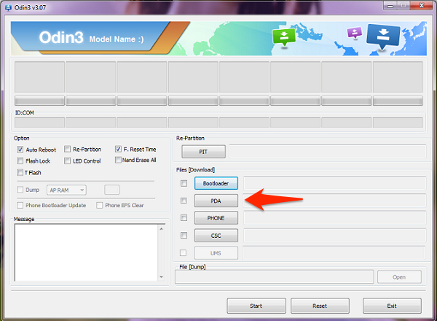Viewport: 437px width, 321px height.
Task: Click inside the Message log box
Action: click(x=86, y=252)
